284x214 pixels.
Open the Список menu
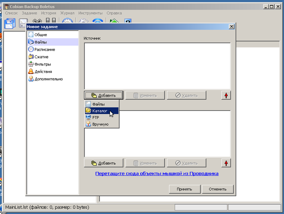coord(11,13)
